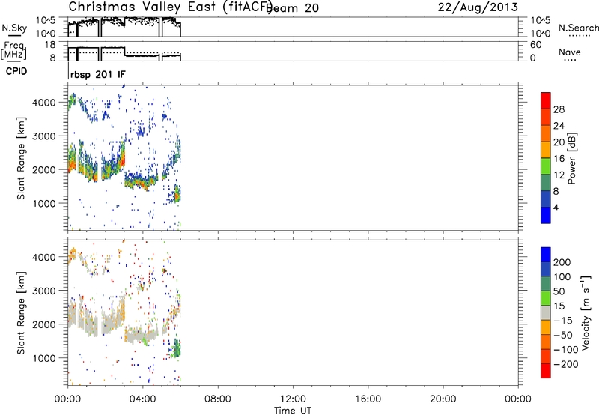Click the power colorbar '28' value
The width and height of the screenshot is (599, 415).
(559, 109)
